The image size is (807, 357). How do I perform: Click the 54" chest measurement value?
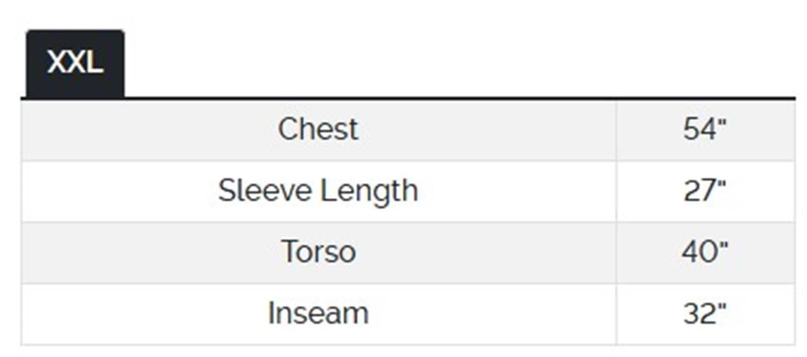coord(704,130)
